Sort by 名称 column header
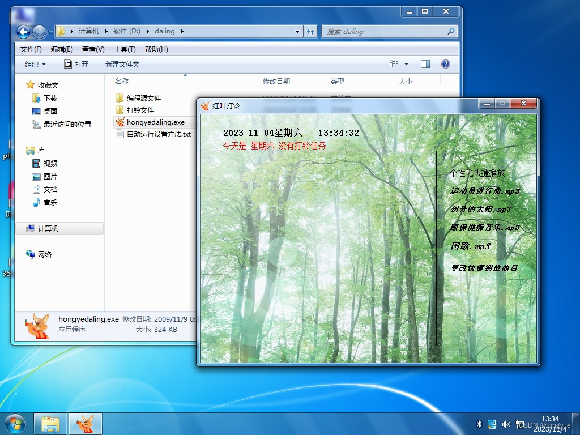The height and width of the screenshot is (435, 580). (x=122, y=81)
